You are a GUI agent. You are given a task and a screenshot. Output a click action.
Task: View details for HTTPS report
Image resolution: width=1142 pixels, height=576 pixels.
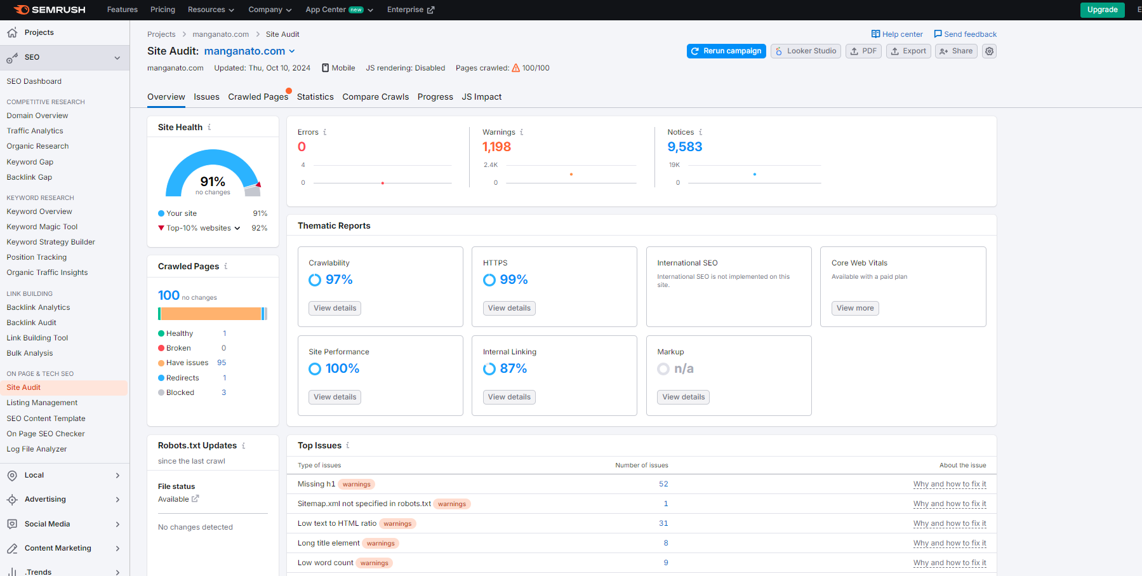[509, 308]
